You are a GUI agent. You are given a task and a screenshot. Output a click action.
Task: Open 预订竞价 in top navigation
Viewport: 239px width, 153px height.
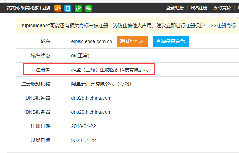pyautogui.click(x=222, y=8)
